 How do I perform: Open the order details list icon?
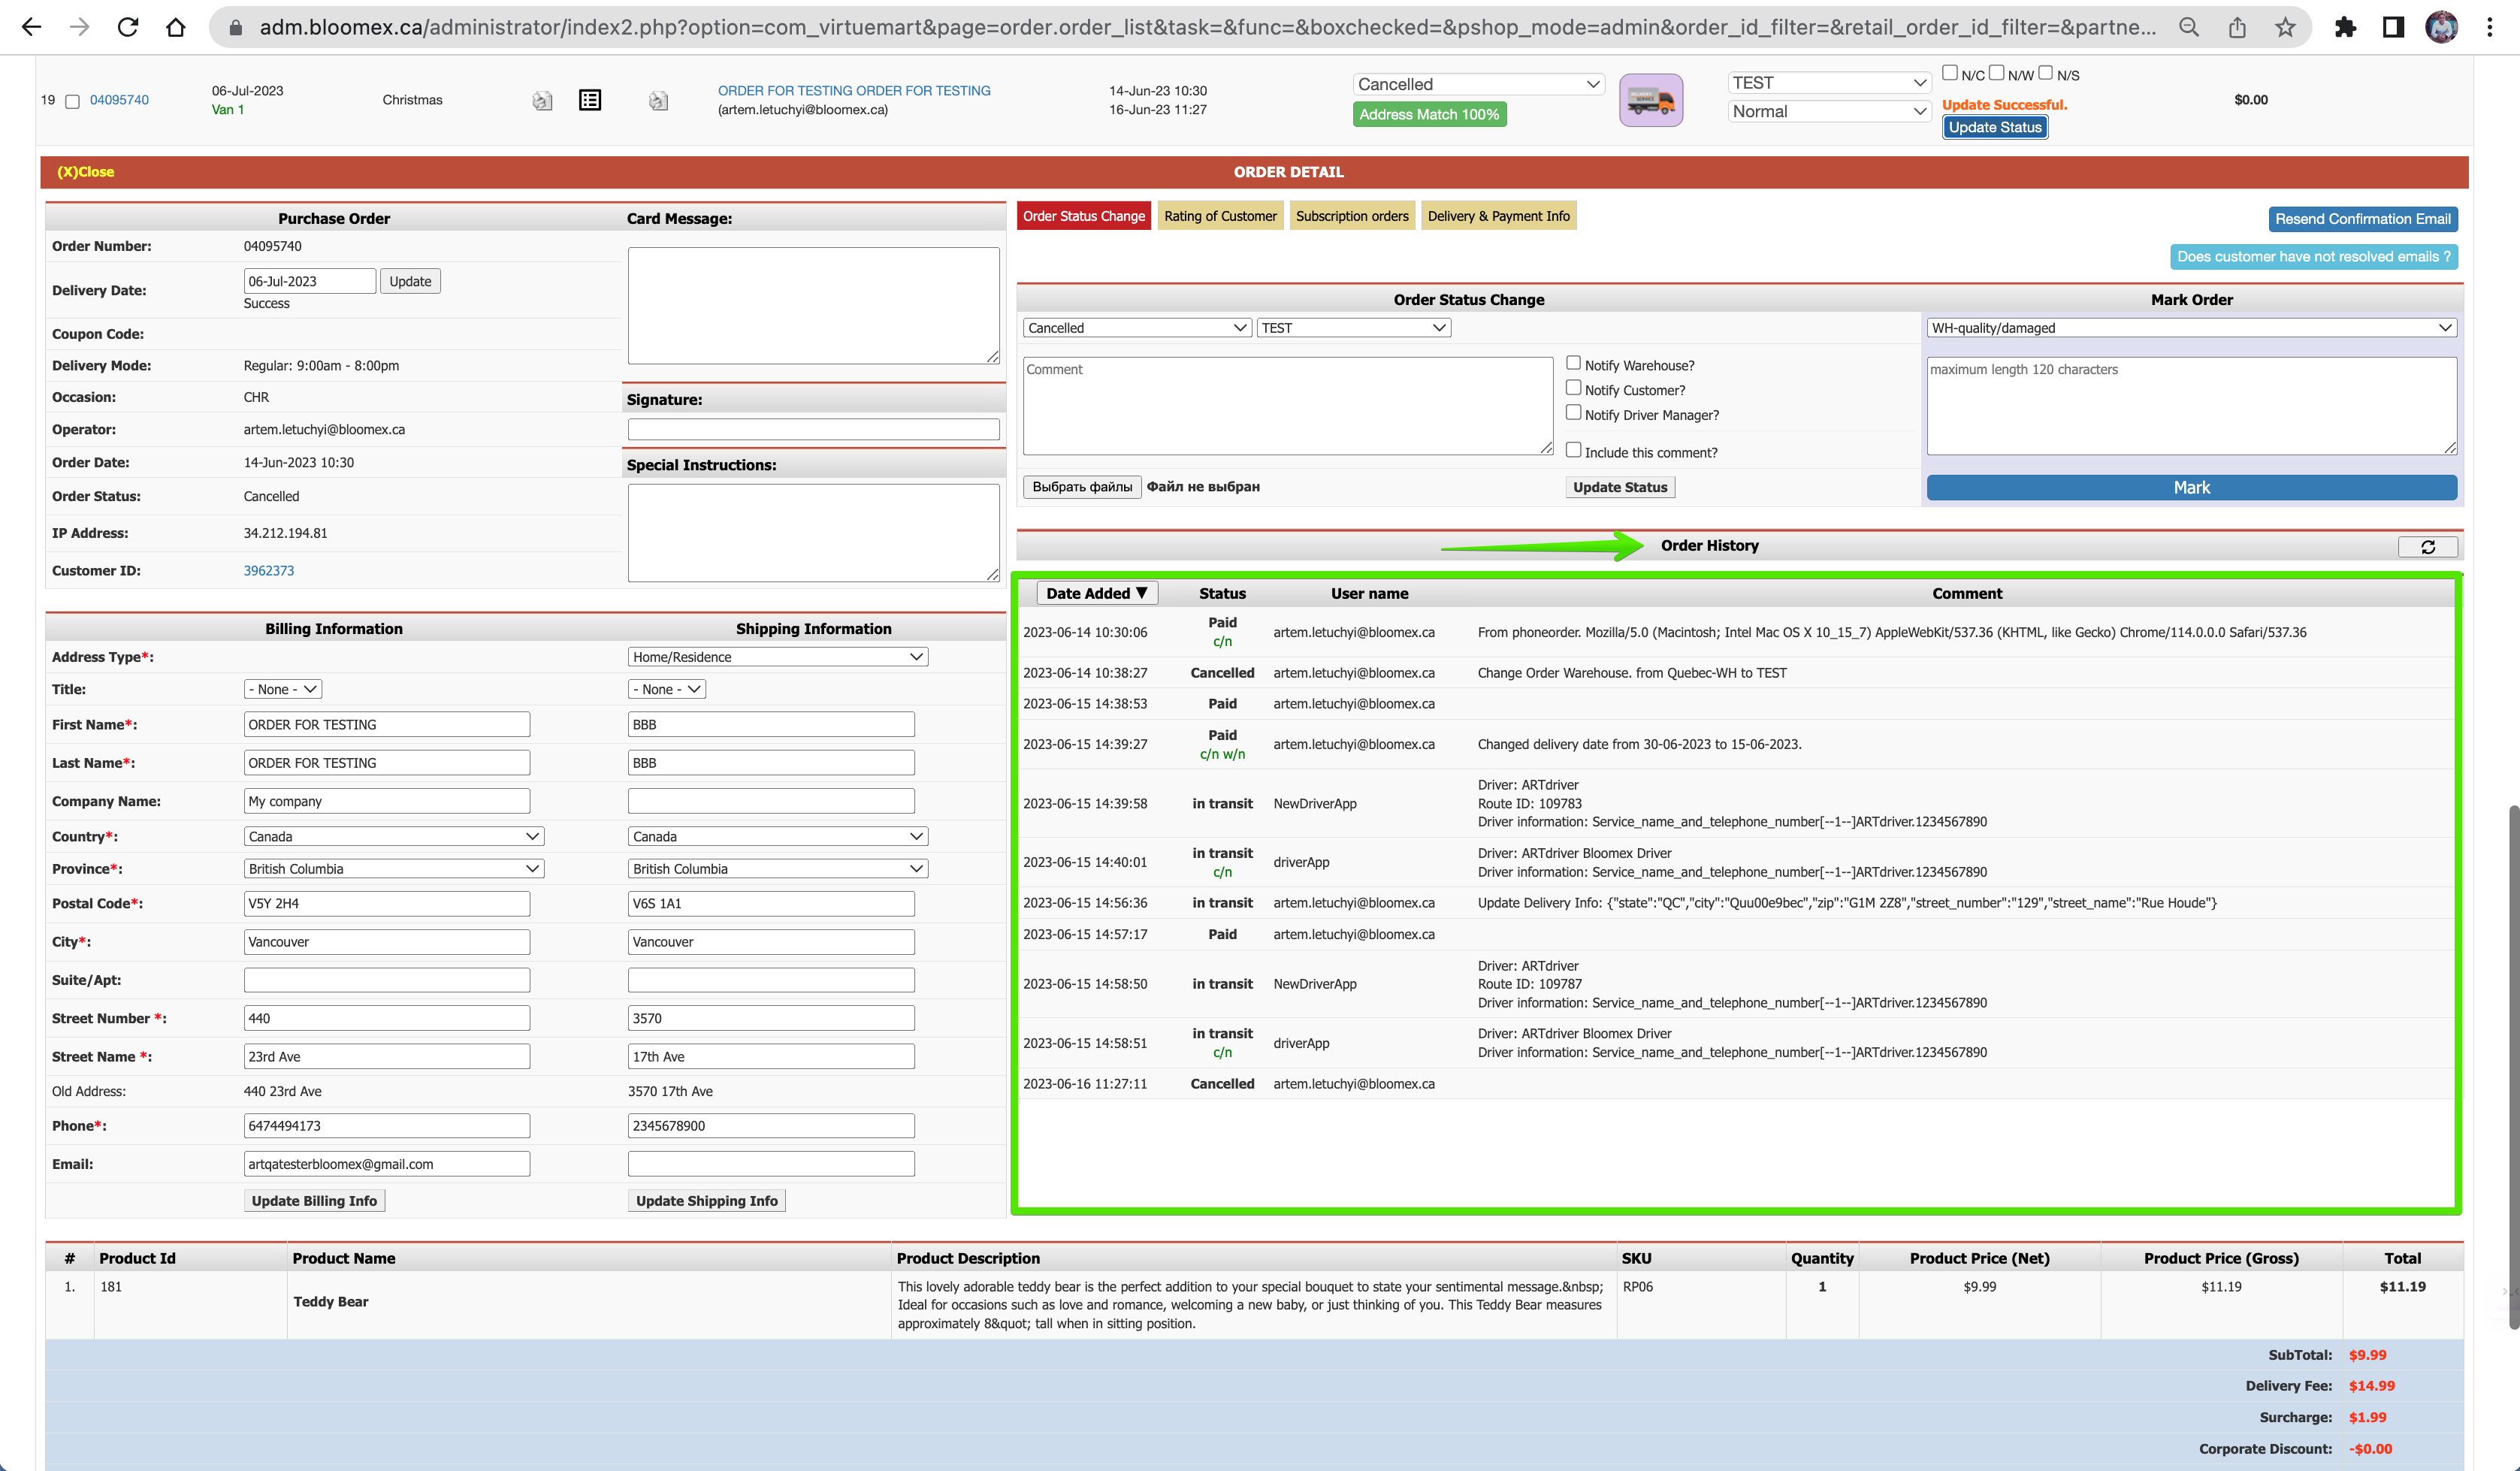(590, 100)
